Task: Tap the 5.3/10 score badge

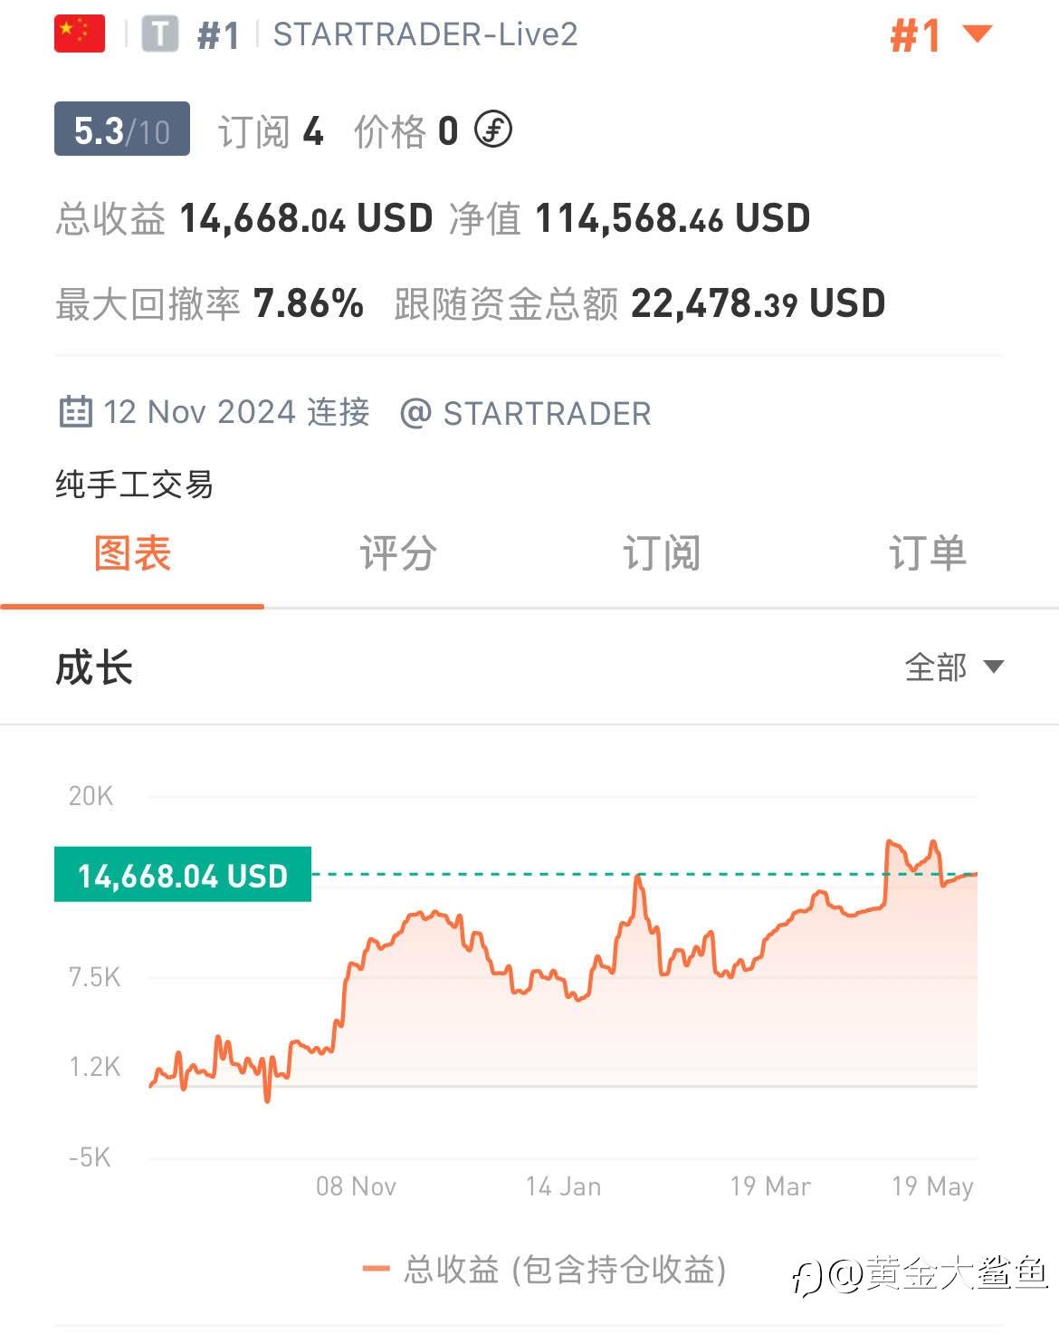Action: pyautogui.click(x=122, y=130)
